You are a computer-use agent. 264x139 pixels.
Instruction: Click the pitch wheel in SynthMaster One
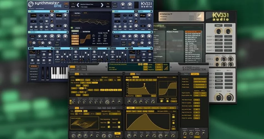43,73
